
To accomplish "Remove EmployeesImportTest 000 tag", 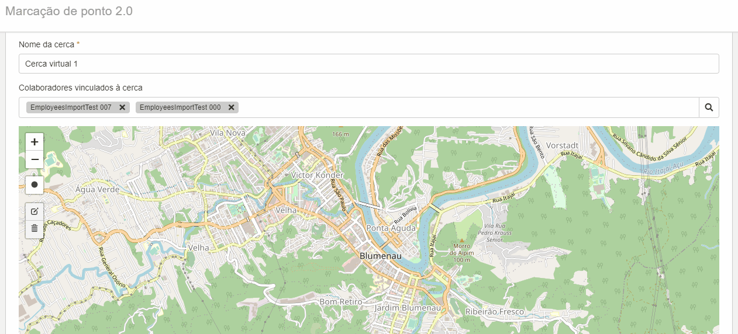I will pyautogui.click(x=232, y=107).
